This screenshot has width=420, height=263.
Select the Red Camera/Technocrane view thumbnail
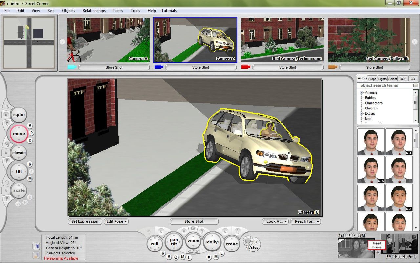coord(282,40)
